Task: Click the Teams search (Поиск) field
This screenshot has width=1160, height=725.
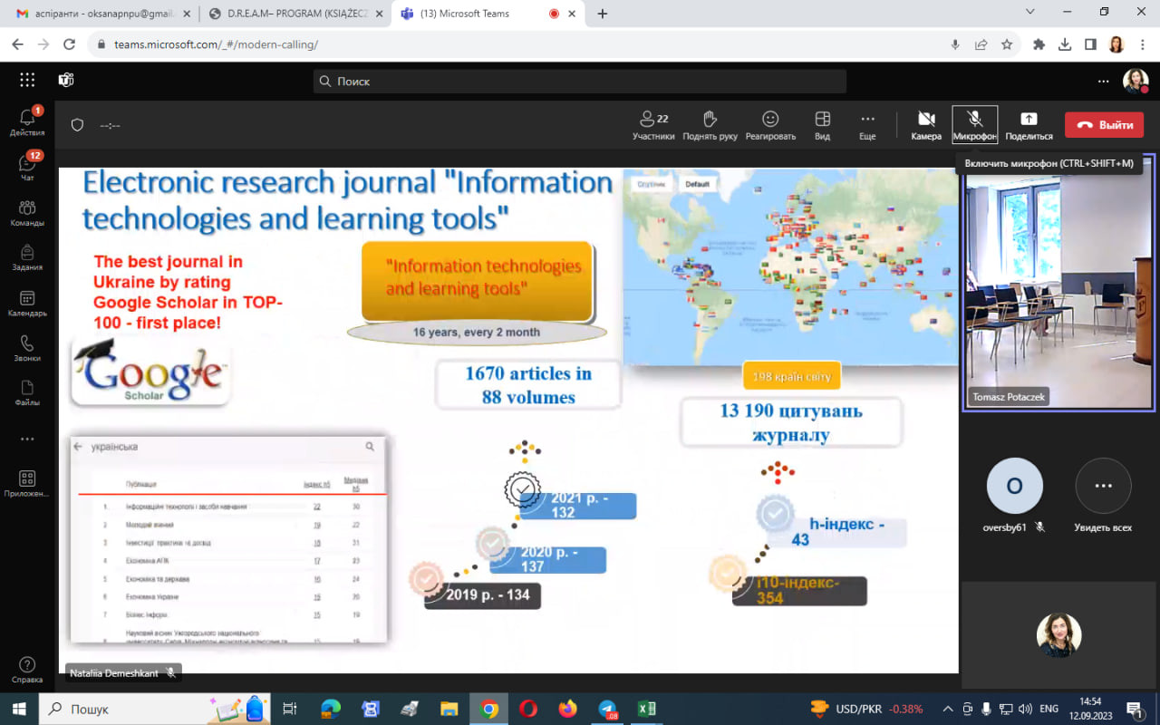Action: tap(580, 82)
